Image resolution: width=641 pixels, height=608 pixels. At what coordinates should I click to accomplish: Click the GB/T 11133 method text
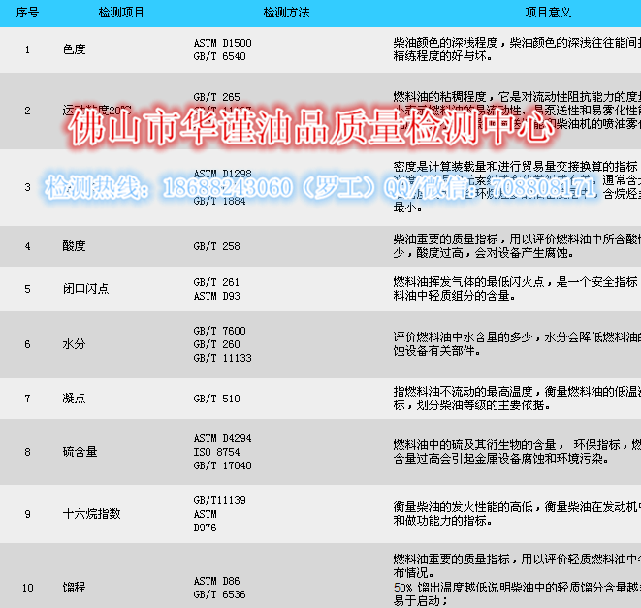pyautogui.click(x=222, y=358)
